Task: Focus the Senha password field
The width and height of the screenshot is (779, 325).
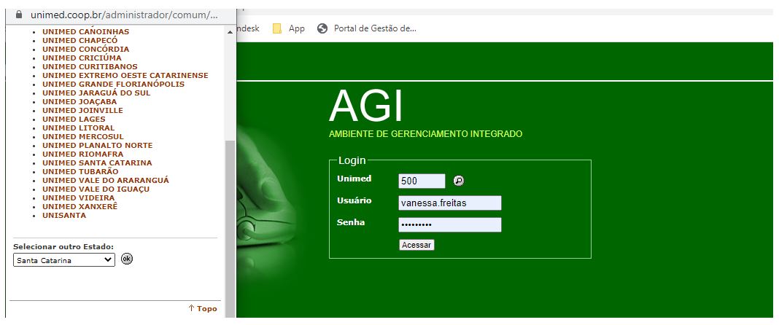Action: (x=449, y=224)
